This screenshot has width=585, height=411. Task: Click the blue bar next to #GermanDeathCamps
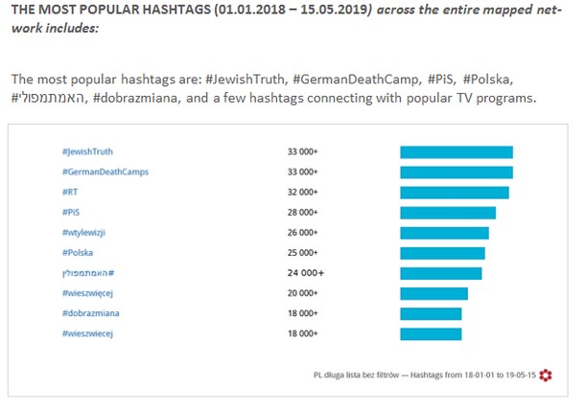(x=456, y=172)
